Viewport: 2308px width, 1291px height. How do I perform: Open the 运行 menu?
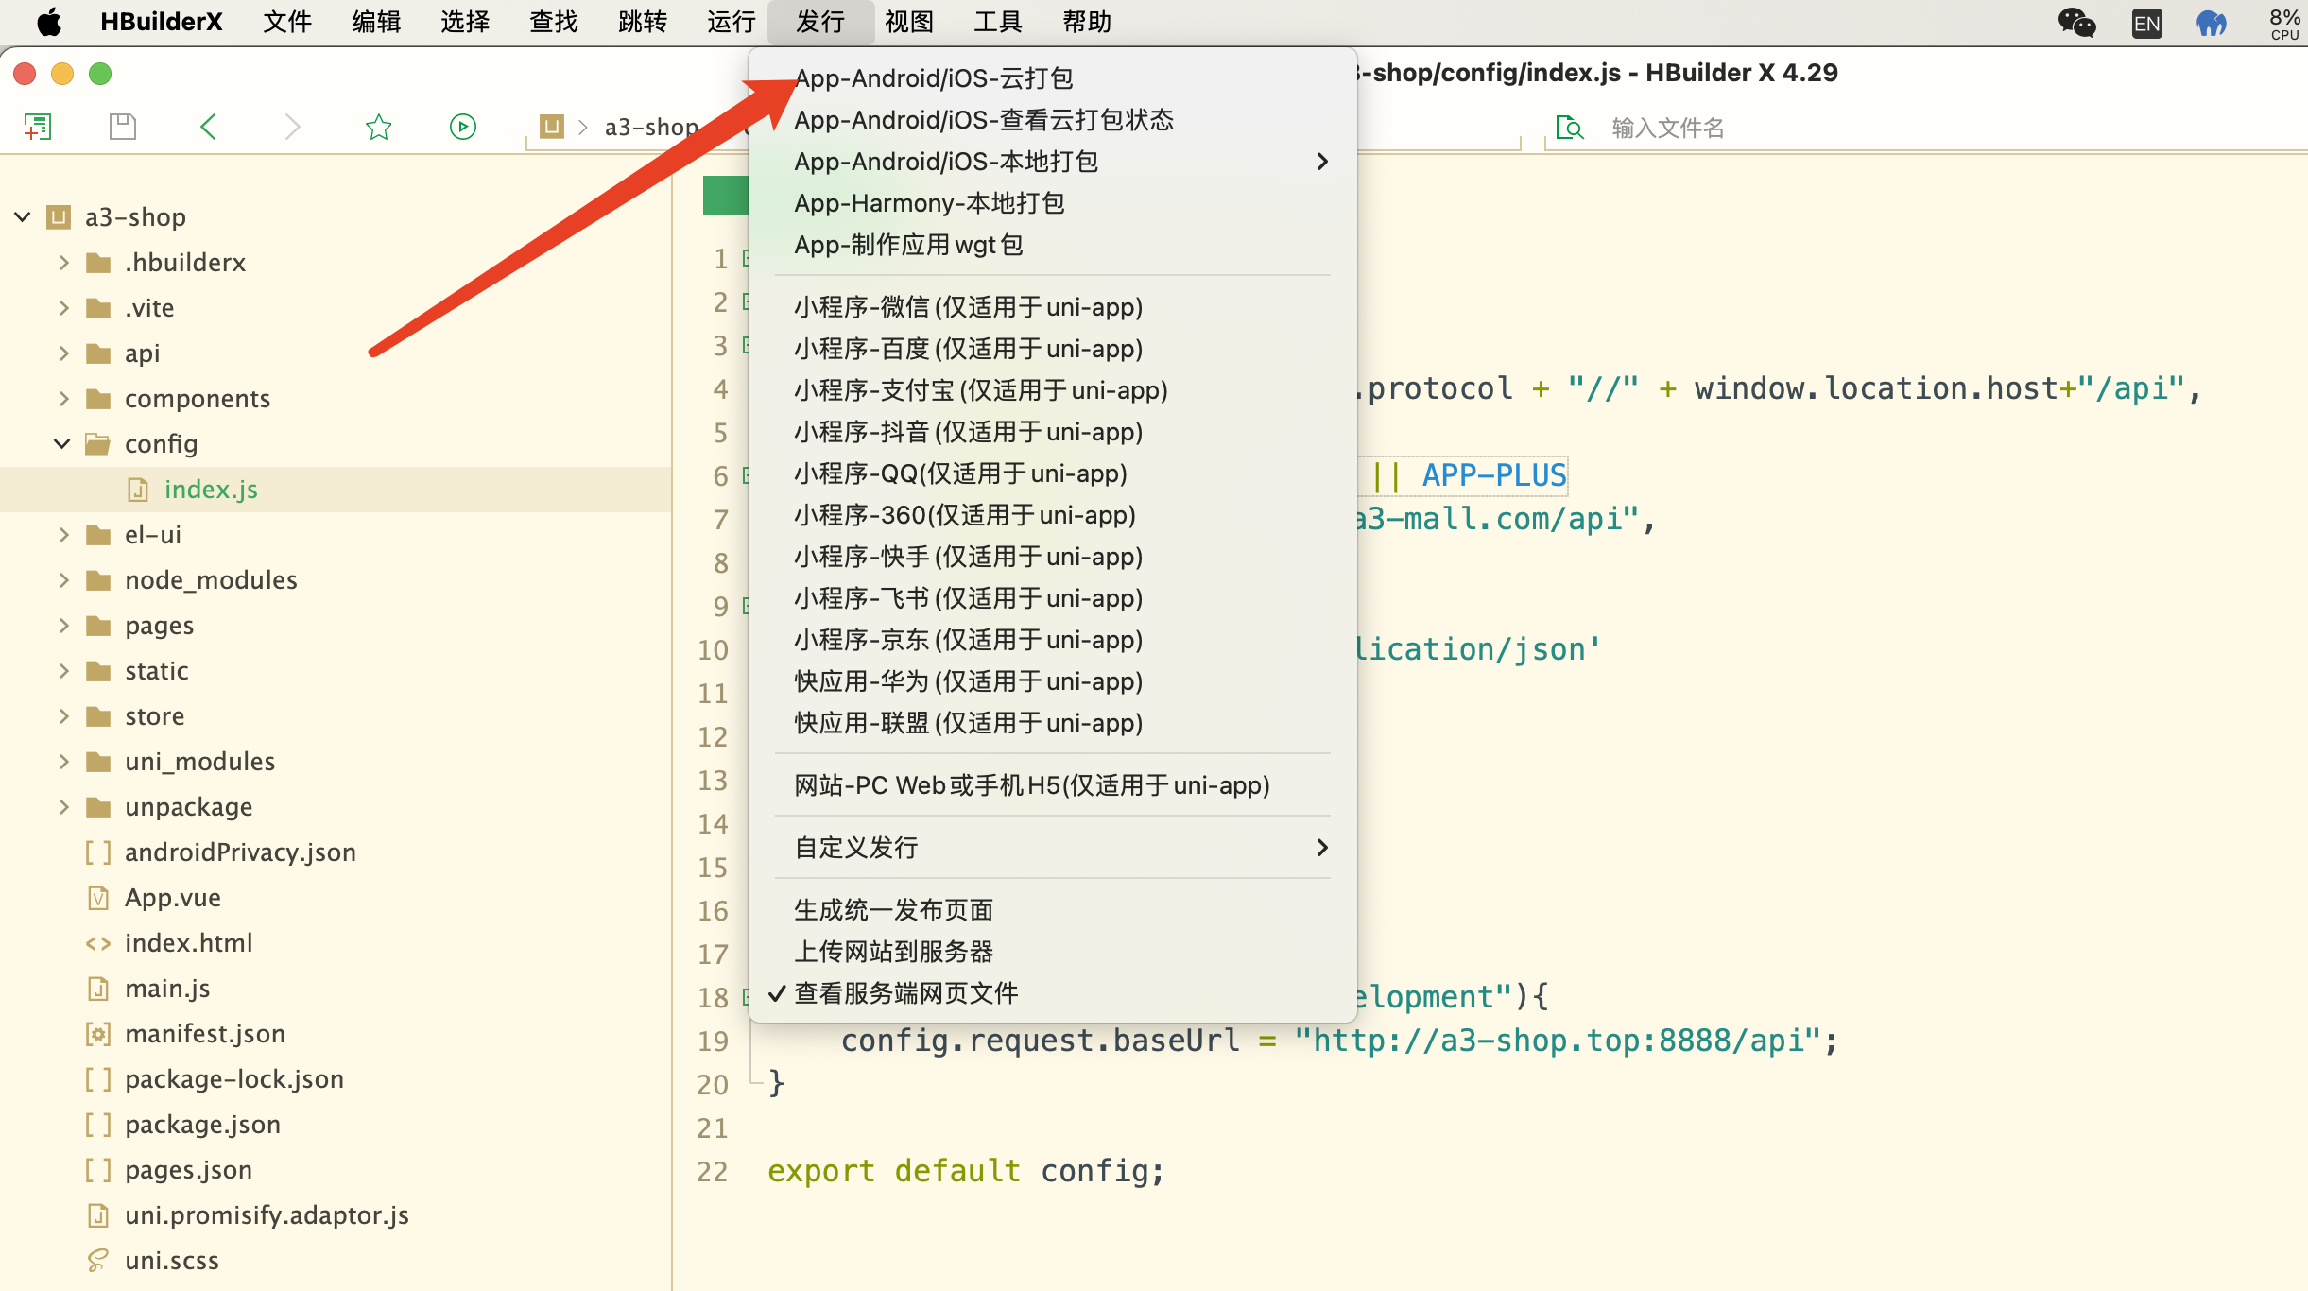click(x=732, y=22)
